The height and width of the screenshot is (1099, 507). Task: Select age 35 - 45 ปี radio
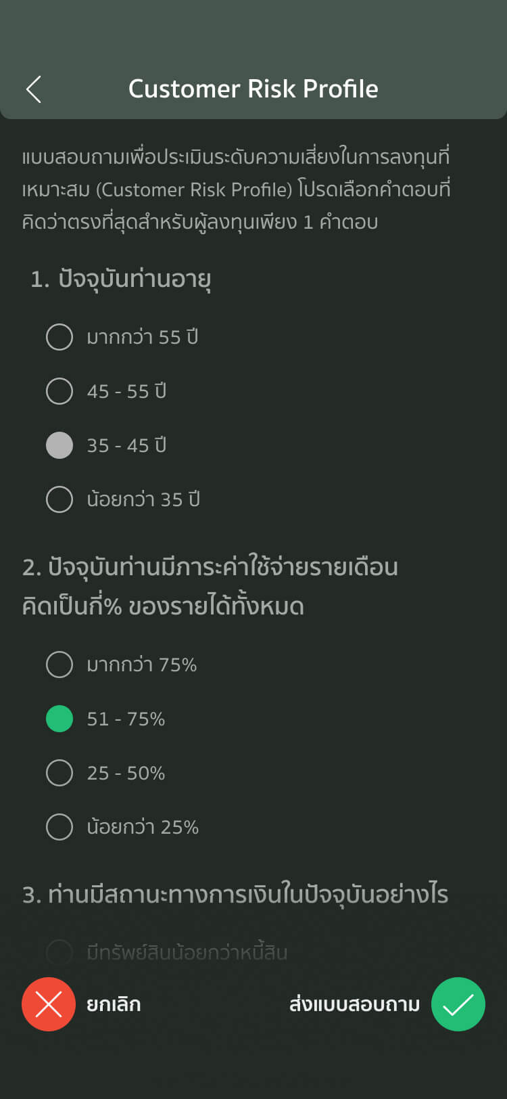(59, 445)
